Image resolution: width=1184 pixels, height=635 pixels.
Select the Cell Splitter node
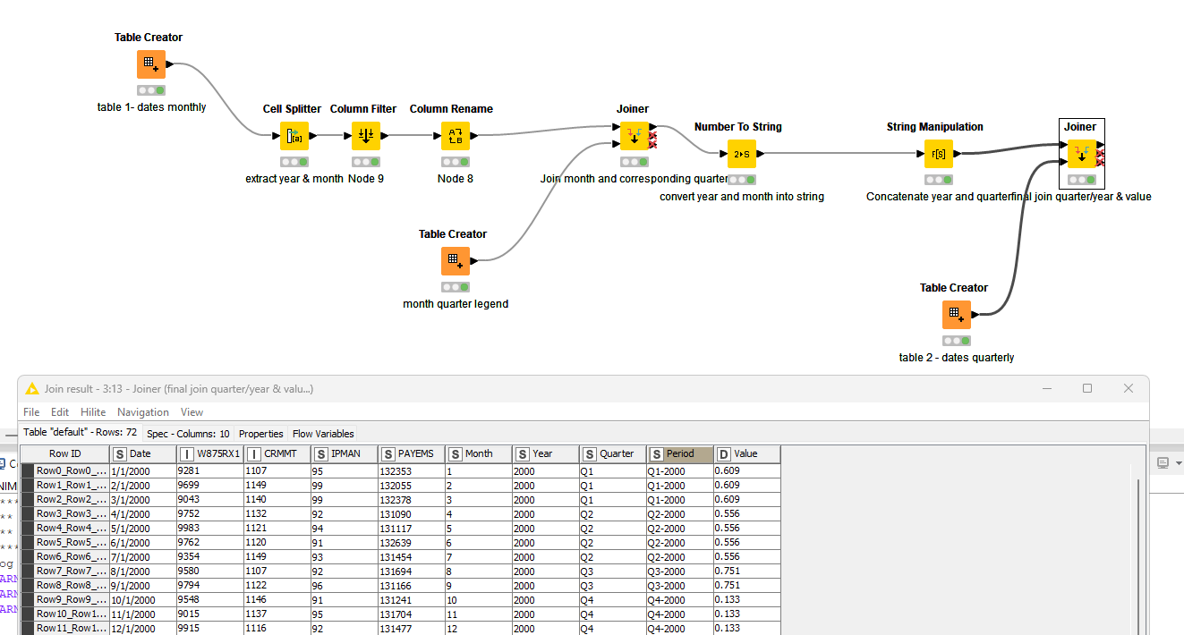click(295, 136)
